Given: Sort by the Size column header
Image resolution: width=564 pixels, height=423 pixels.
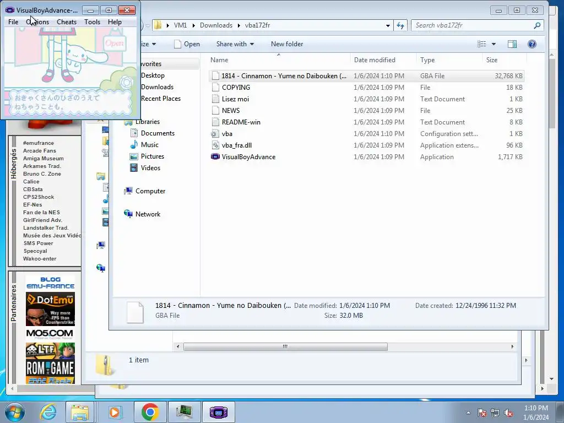Looking at the screenshot, I should tap(492, 59).
